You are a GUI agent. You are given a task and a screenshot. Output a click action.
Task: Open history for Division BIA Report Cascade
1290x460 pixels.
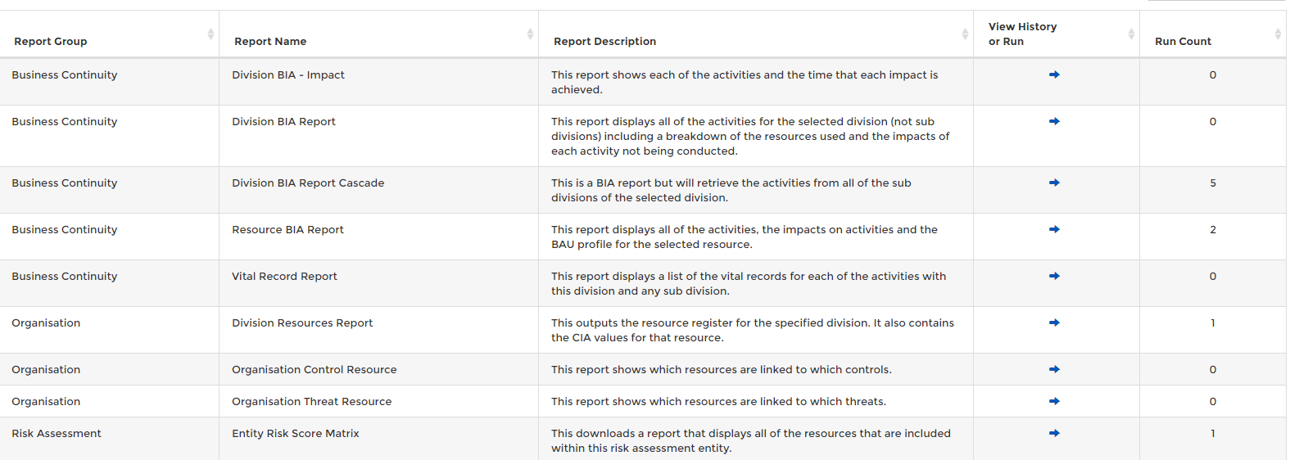1054,183
